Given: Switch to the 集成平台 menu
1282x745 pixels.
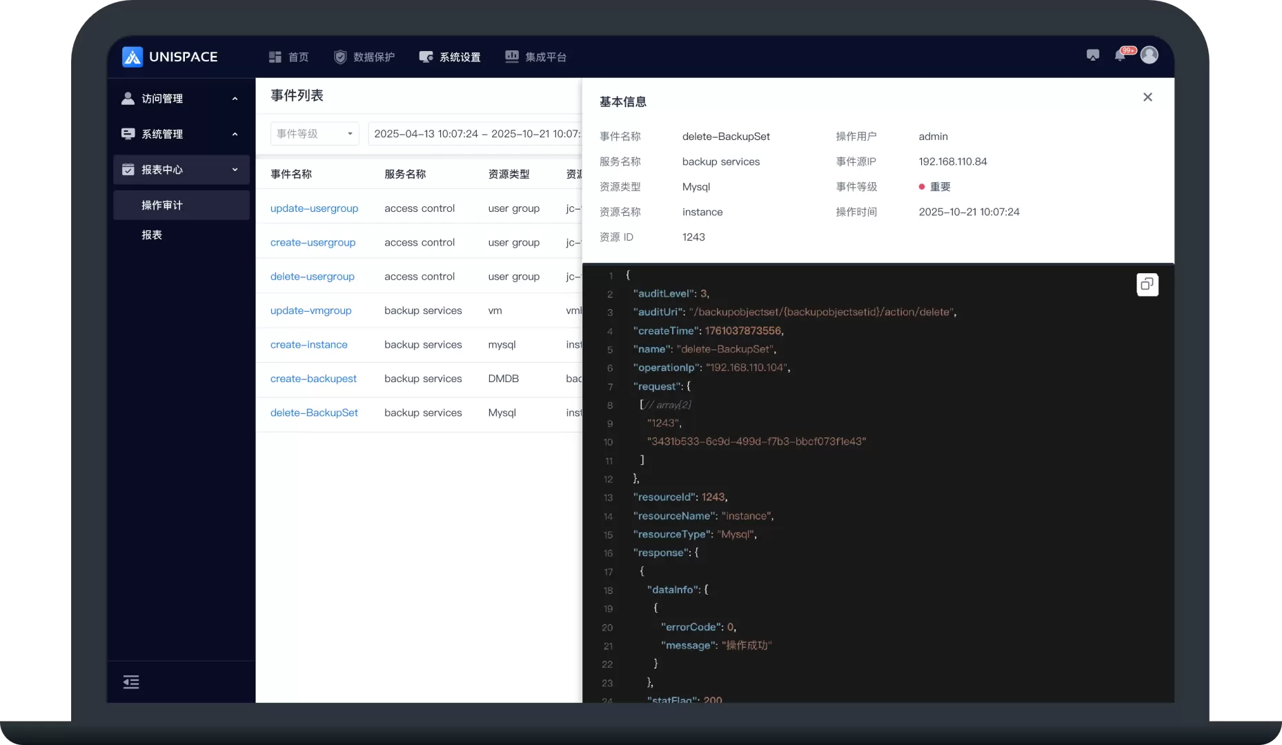Looking at the screenshot, I should pos(536,57).
